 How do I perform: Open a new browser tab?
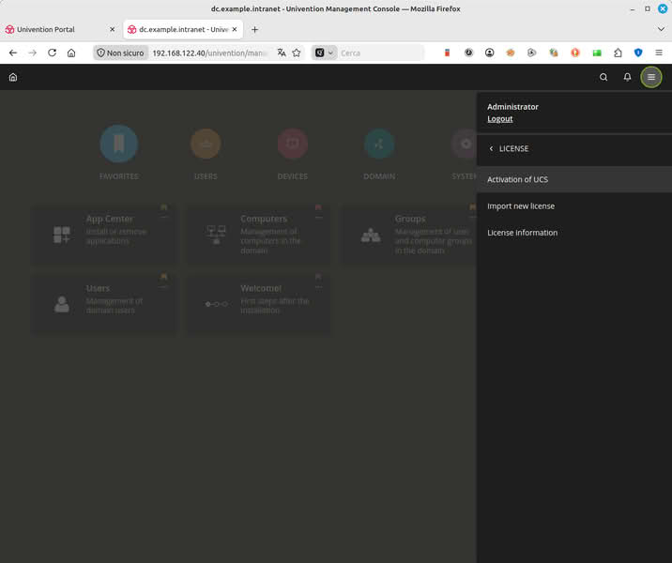[x=254, y=30]
